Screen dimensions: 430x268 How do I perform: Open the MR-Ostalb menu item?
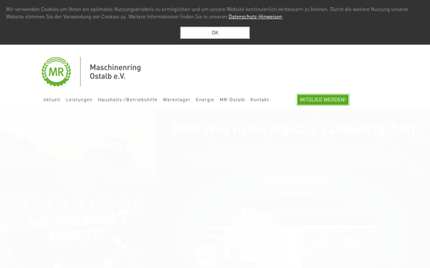tap(232, 100)
